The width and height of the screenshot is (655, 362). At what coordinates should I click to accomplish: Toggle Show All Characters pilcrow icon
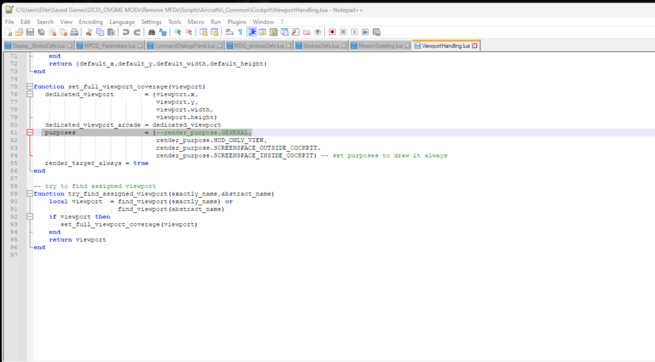240,32
